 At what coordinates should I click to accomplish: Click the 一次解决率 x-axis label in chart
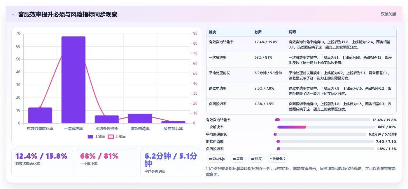point(73,129)
